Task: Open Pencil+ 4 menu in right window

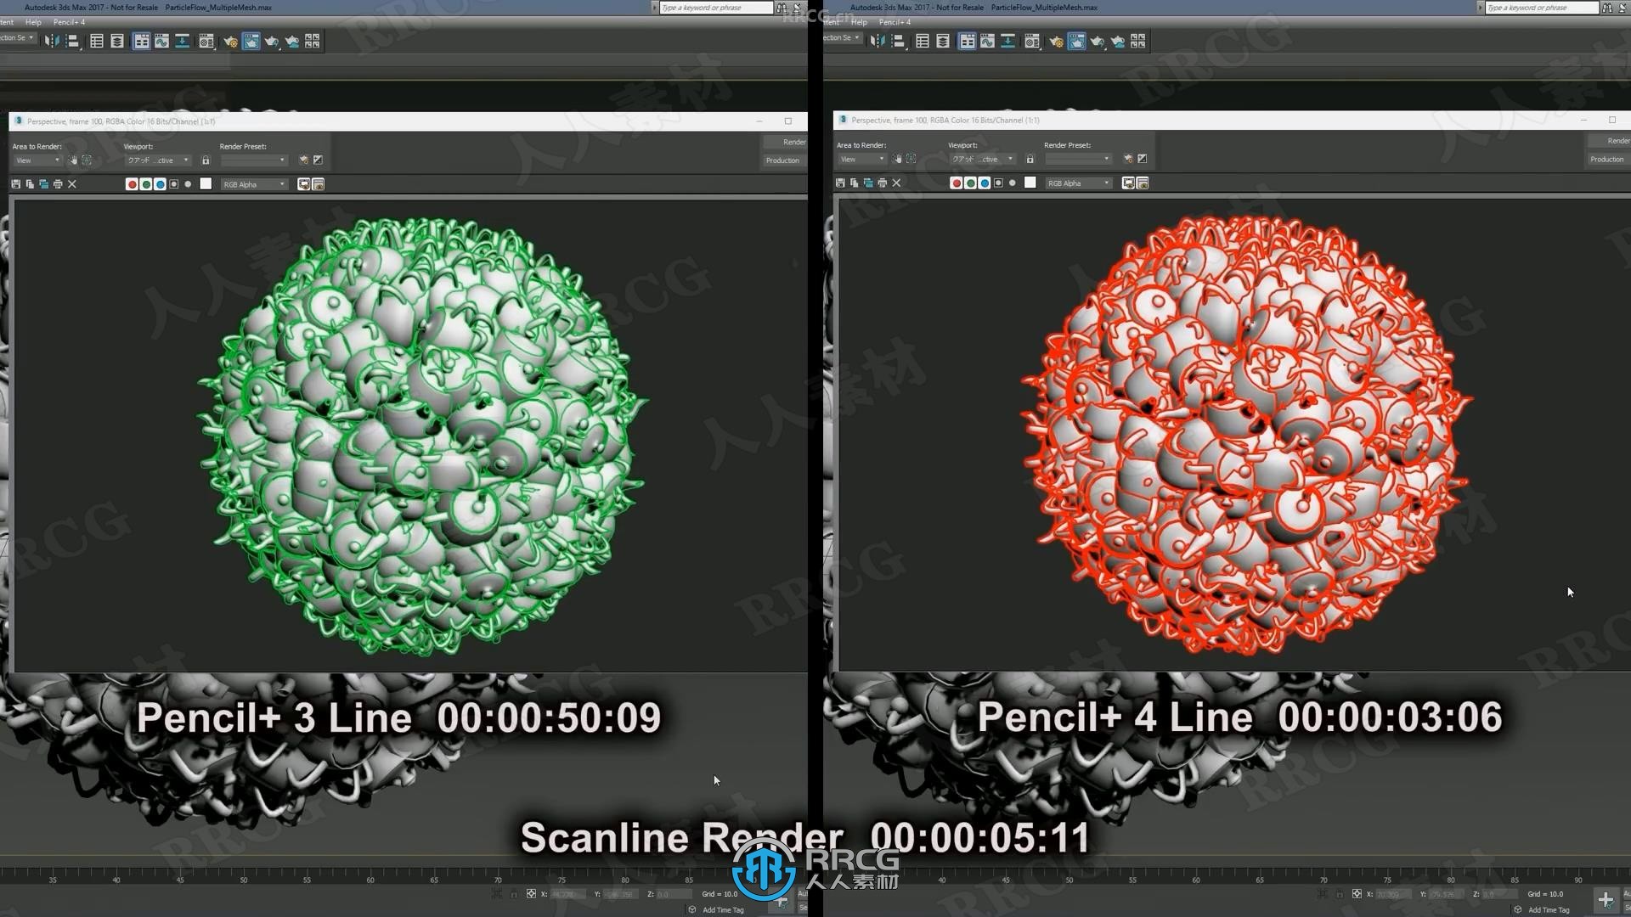Action: pyautogui.click(x=895, y=22)
